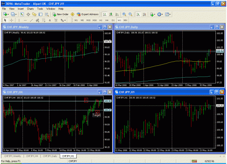
Task: Open the Window menu
Action: [51, 9]
